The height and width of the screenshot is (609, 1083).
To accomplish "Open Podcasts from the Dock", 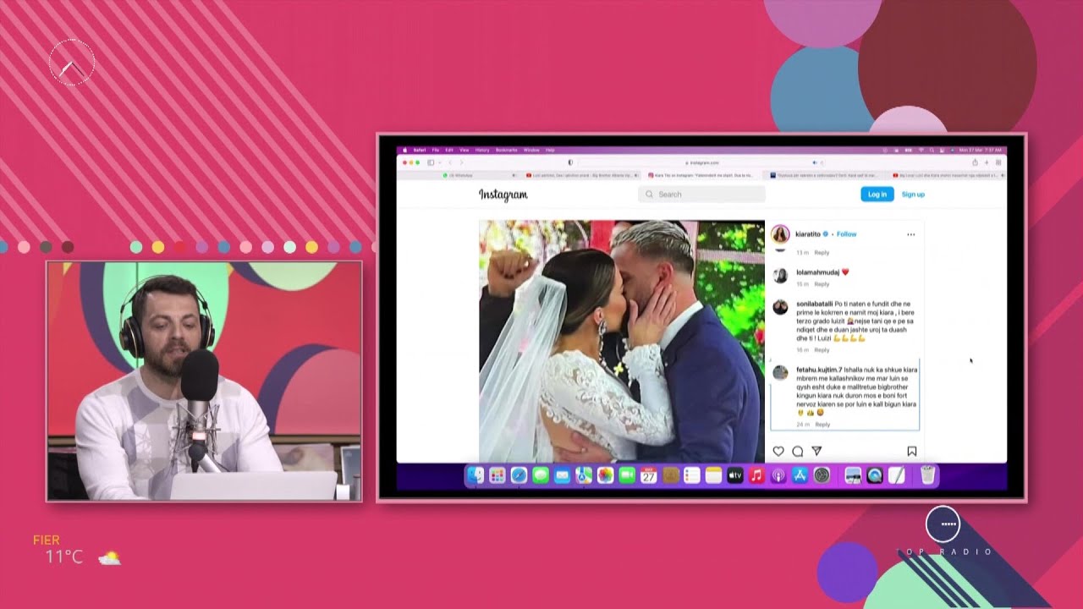I will point(778,475).
